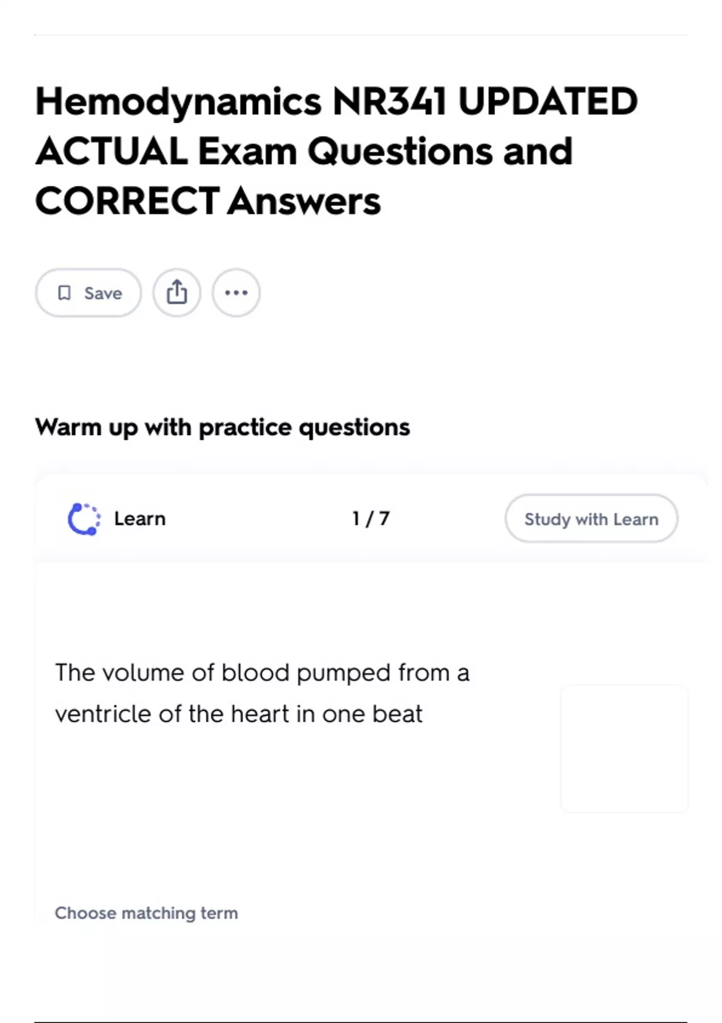Click the bookmark icon inside Save

pyautogui.click(x=64, y=293)
